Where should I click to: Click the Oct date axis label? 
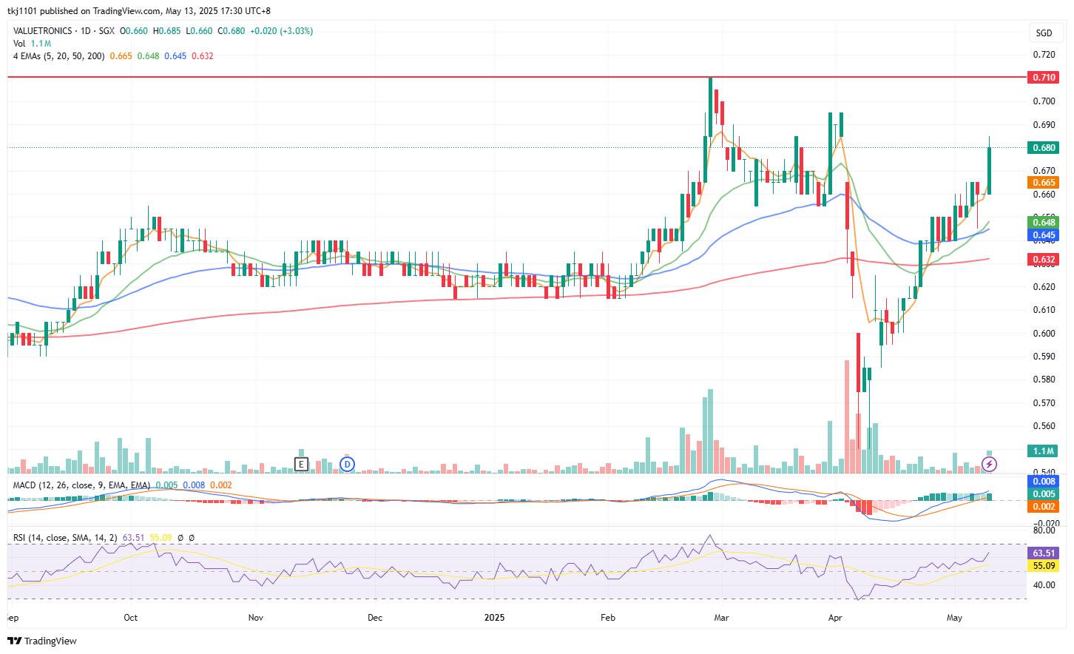click(x=131, y=617)
